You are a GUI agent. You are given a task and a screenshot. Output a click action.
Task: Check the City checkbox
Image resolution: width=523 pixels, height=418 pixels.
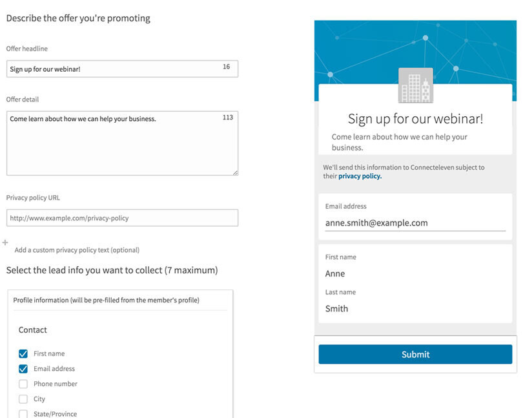pos(23,399)
